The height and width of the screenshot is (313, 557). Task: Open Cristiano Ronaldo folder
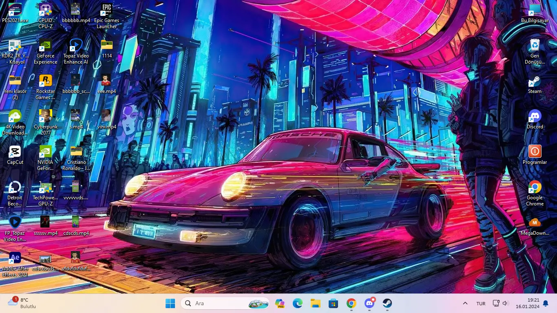(x=76, y=158)
